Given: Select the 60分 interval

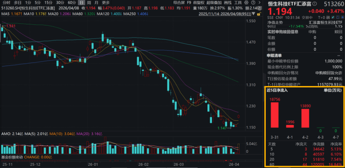Looking at the screenshot, I should [x=72, y=2].
